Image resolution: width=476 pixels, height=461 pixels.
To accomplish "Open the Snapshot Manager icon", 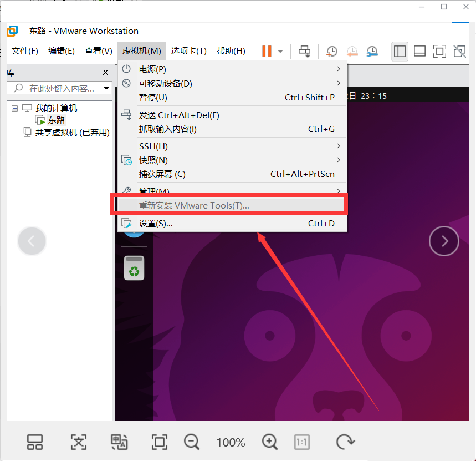I will tap(372, 51).
